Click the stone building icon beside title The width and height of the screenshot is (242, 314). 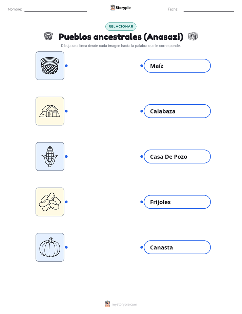coord(193,36)
